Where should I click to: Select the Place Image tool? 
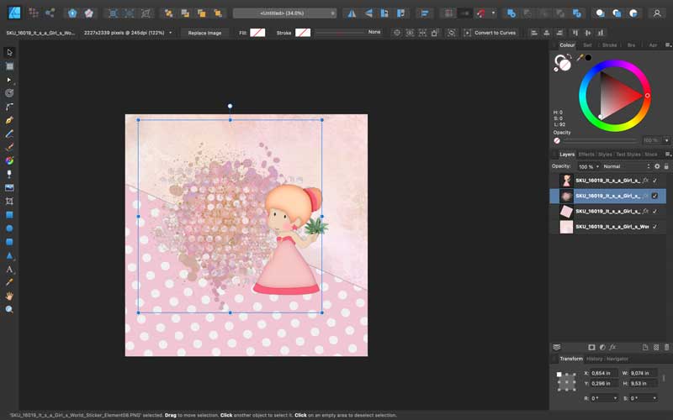coord(9,187)
